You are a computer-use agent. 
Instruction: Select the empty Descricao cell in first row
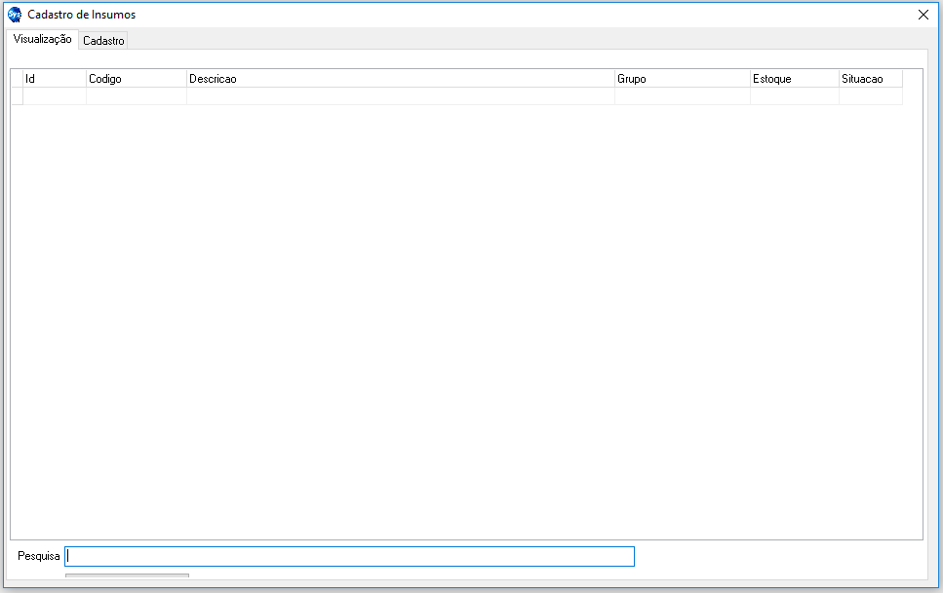pyautogui.click(x=400, y=96)
